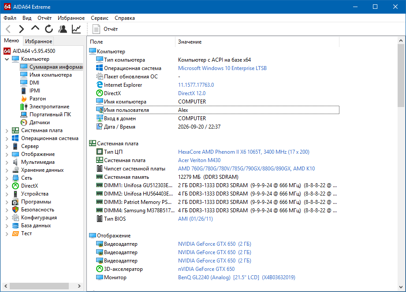The height and width of the screenshot is (292, 406).
Task: Select the Дата / Время row
Action: 217,127
